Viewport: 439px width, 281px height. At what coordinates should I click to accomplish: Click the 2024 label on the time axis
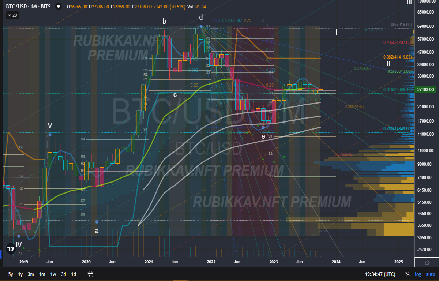[336, 262]
